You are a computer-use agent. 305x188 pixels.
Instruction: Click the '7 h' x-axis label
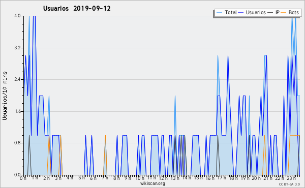[x=105, y=178]
